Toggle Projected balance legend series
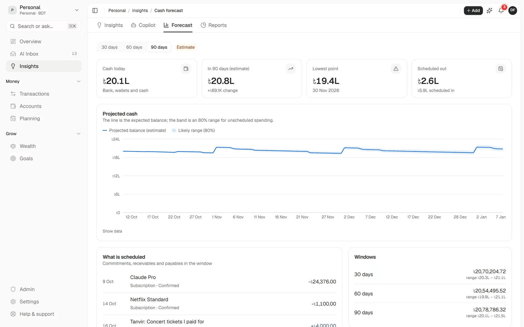The height and width of the screenshot is (327, 524). [x=134, y=131]
